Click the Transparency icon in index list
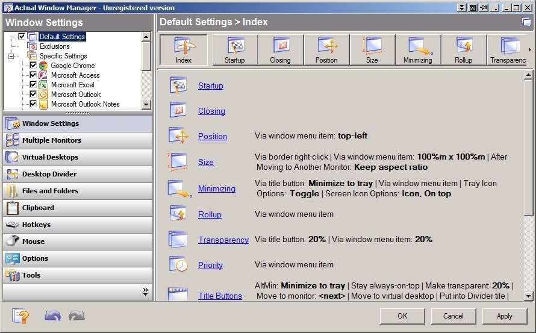 [178, 239]
